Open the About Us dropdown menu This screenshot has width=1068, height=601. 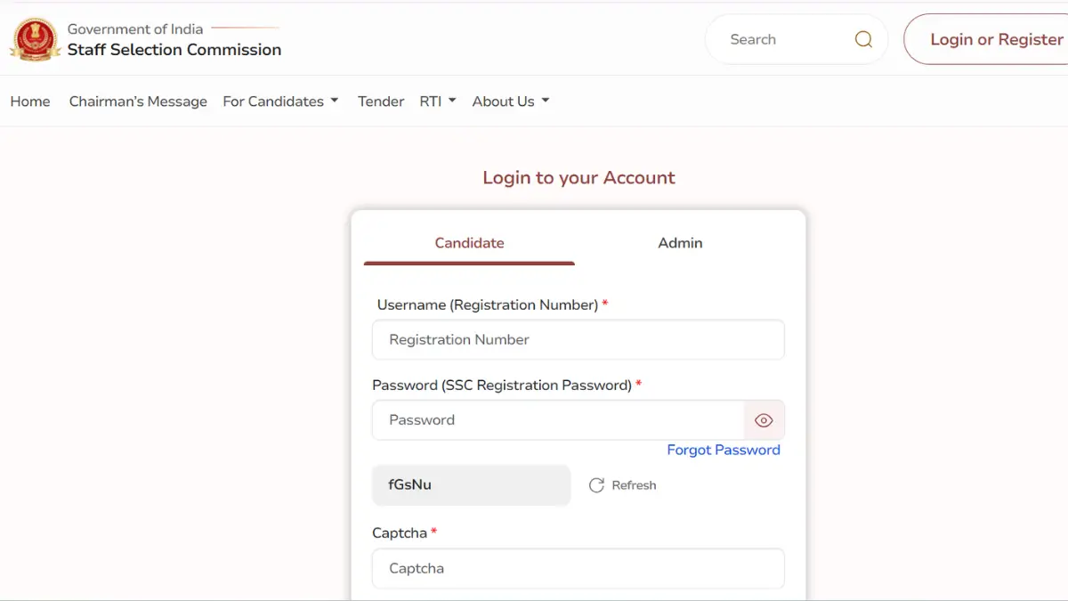pyautogui.click(x=510, y=101)
